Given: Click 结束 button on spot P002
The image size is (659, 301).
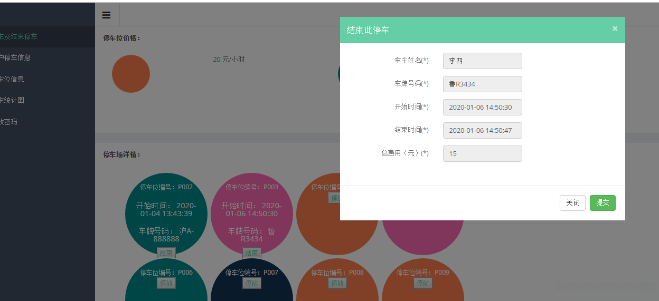Looking at the screenshot, I should 166,253.
